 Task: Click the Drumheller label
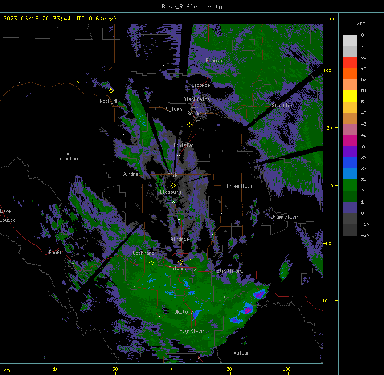click(284, 217)
